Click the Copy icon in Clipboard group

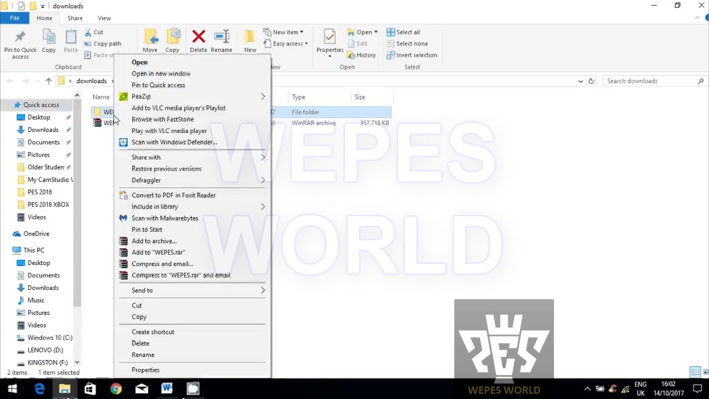click(x=49, y=38)
